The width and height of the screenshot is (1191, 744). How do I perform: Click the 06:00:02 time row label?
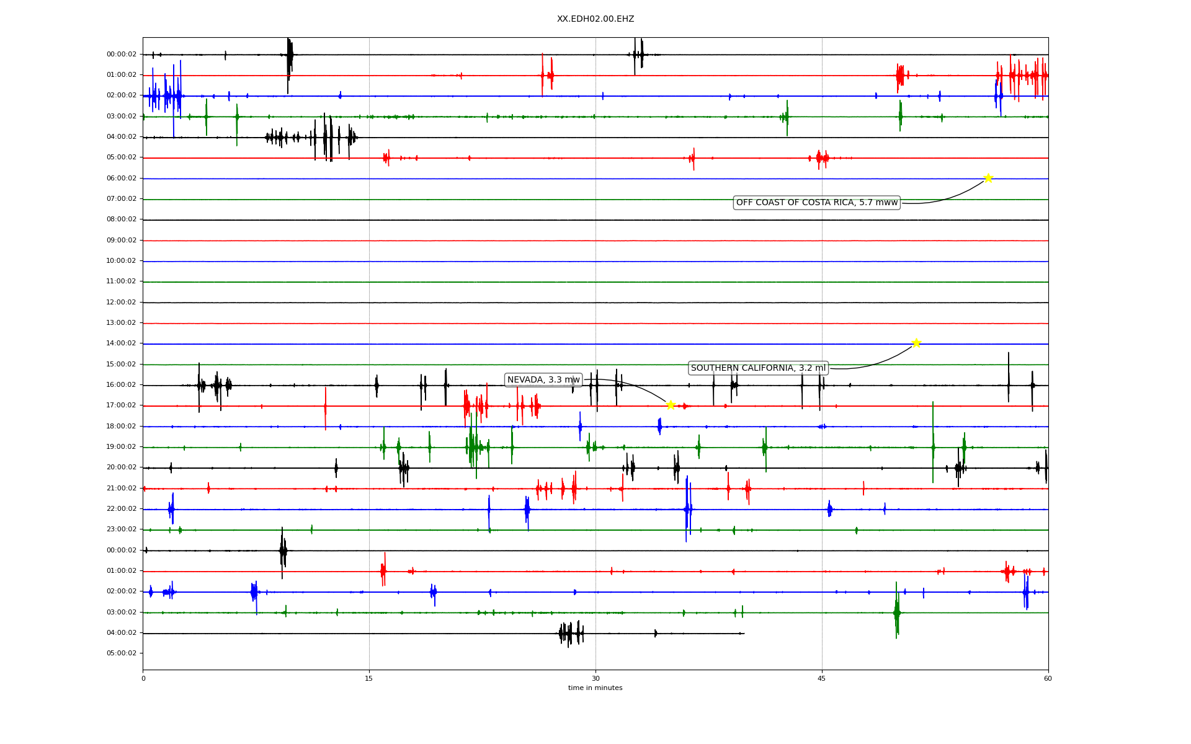tap(122, 179)
